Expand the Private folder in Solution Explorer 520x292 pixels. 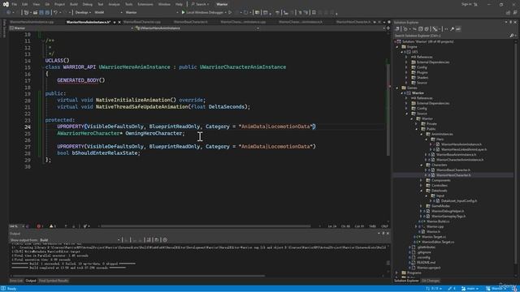[417, 124]
